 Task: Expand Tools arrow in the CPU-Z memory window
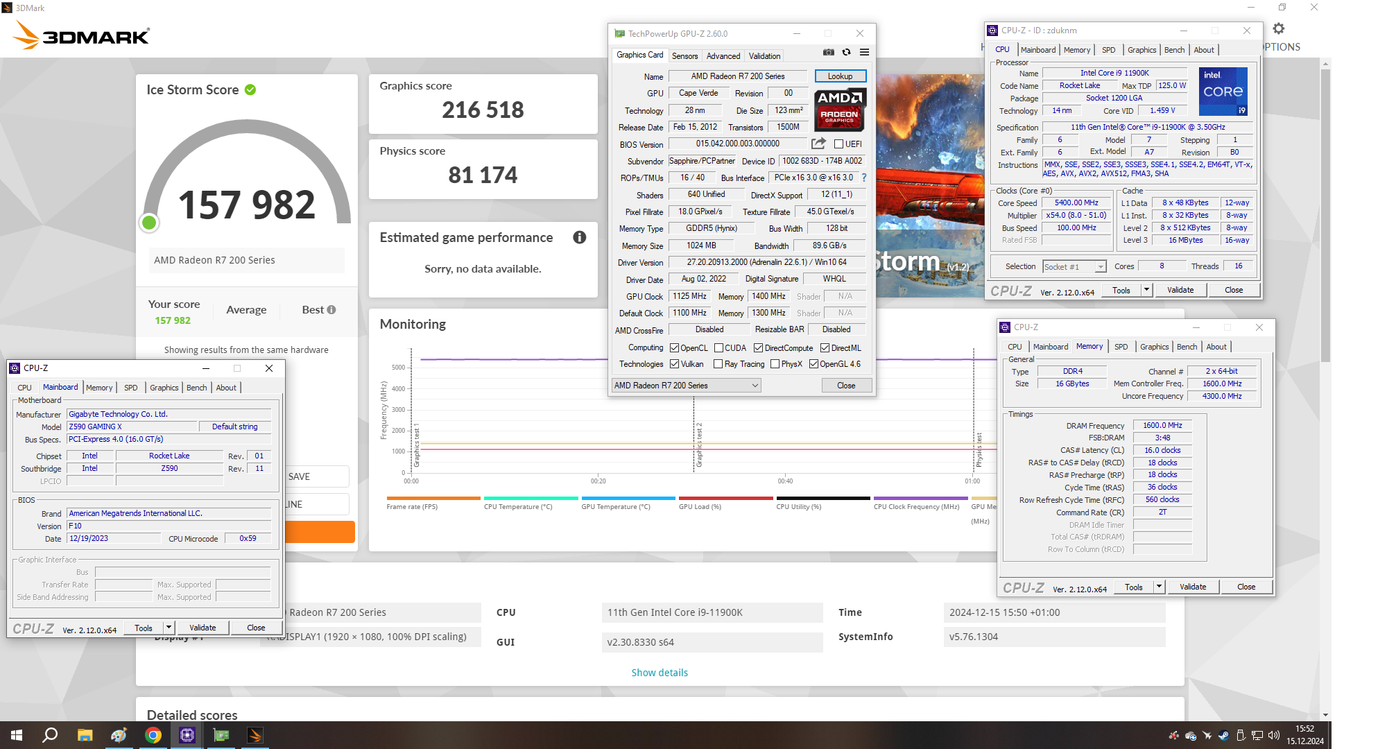1159,587
